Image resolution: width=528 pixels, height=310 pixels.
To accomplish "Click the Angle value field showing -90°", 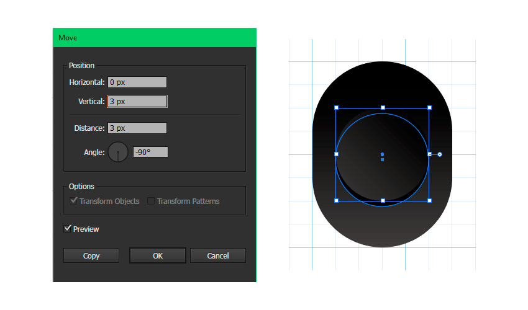I will [150, 152].
